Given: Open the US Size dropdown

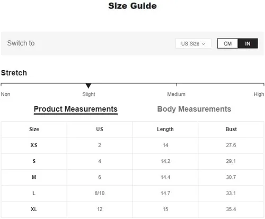Looking at the screenshot, I should pyautogui.click(x=193, y=43).
